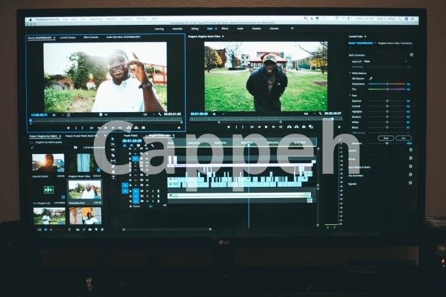Adjust the Exposure slider handle

coord(387,101)
